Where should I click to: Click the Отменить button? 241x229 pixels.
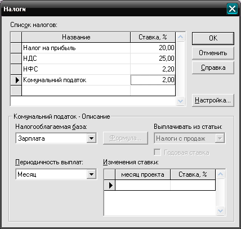point(213,53)
